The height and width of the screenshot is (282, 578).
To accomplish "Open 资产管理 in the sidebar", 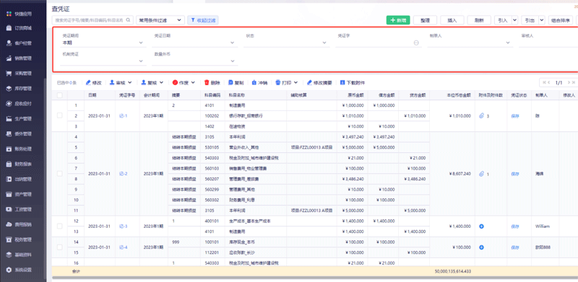I will 19,195.
